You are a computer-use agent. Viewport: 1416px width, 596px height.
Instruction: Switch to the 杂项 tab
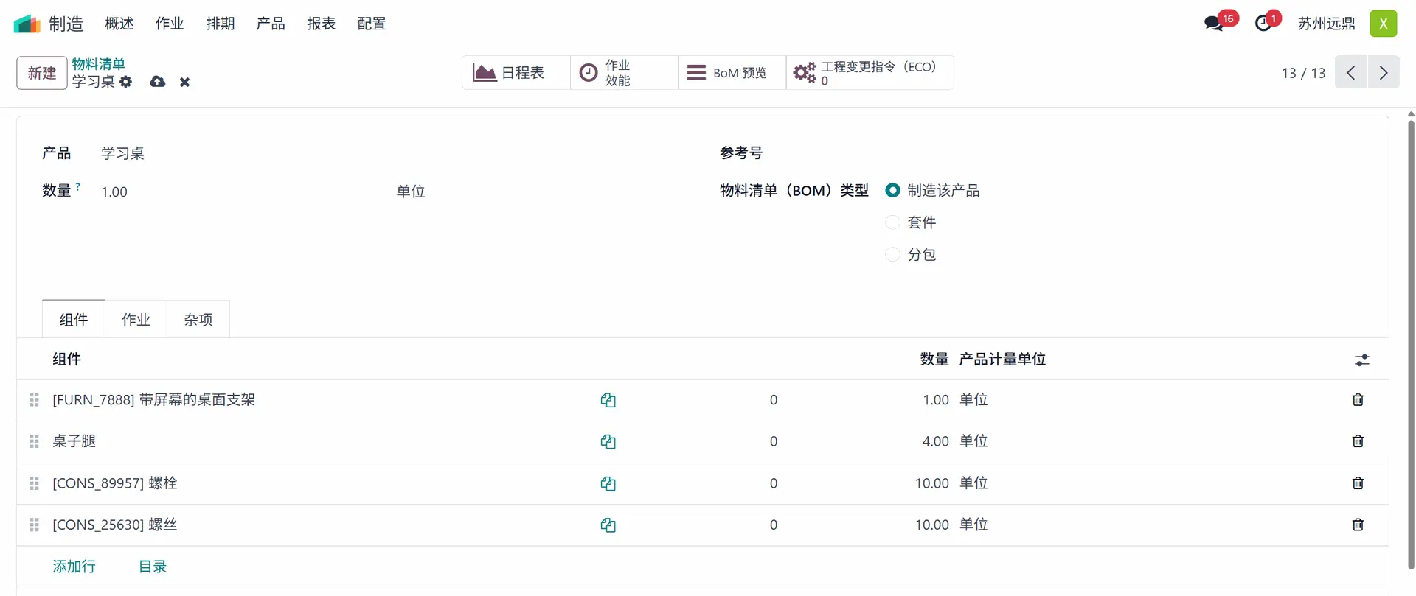click(x=198, y=320)
